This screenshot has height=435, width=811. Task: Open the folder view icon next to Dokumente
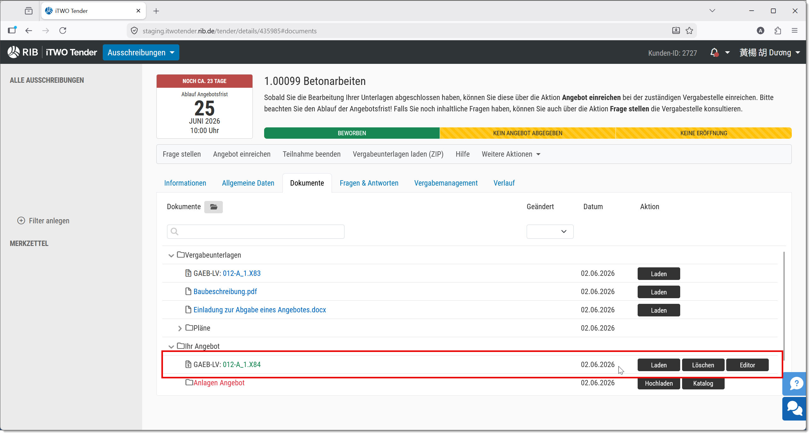213,207
